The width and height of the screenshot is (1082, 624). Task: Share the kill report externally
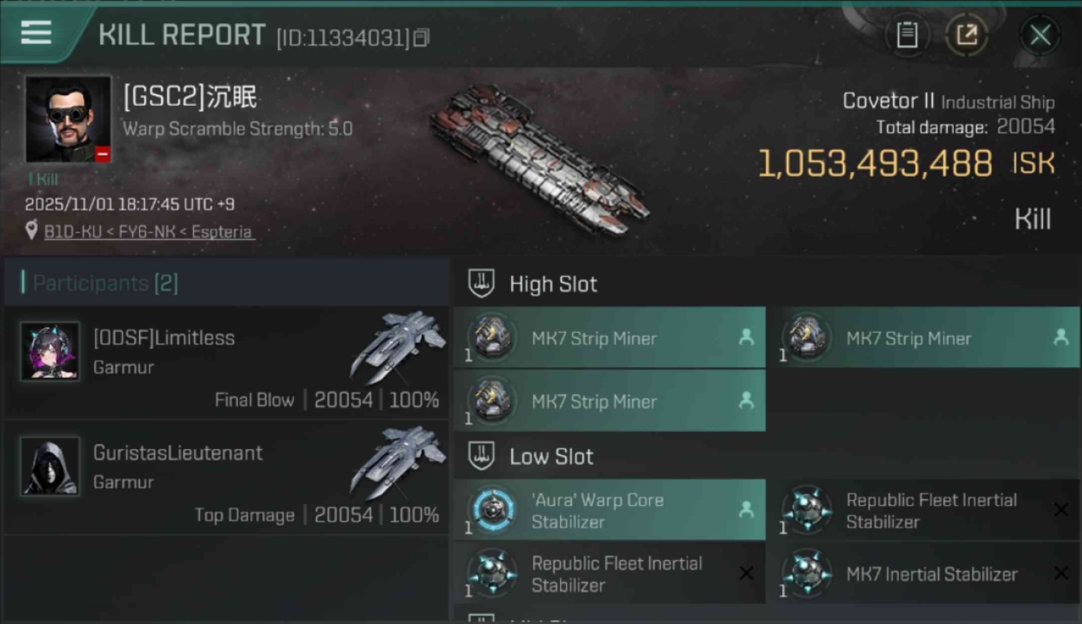[966, 35]
